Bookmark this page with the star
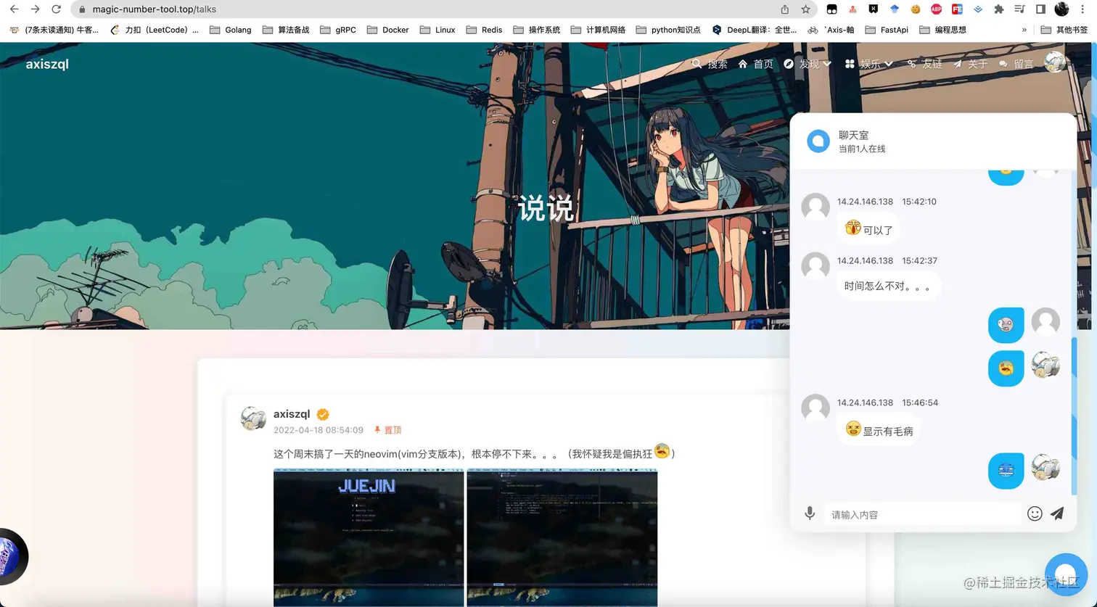 coord(805,9)
